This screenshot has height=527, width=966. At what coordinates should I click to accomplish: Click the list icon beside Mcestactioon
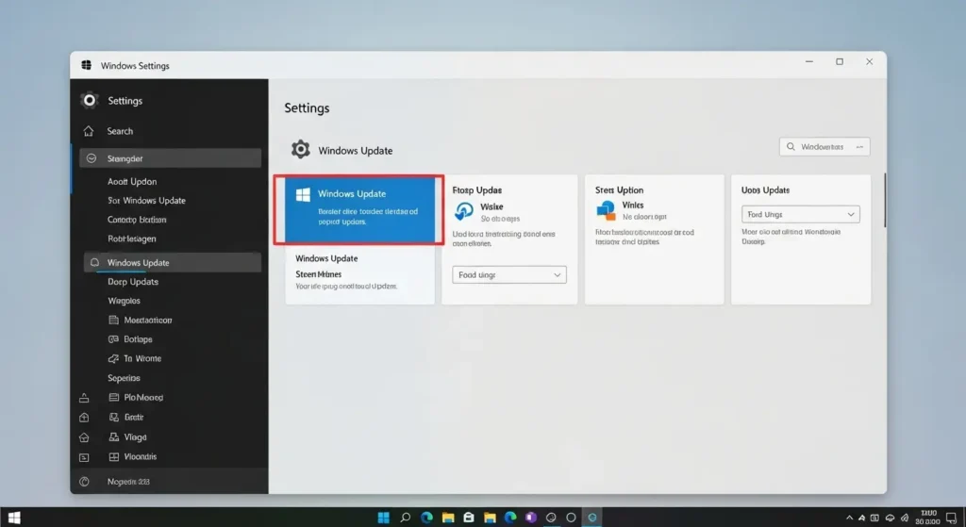point(113,321)
